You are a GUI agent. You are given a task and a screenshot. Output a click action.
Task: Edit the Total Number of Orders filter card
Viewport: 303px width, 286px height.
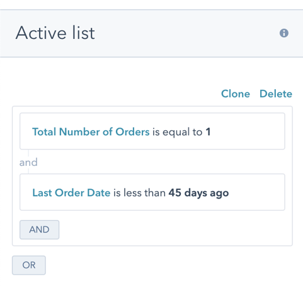click(152, 131)
